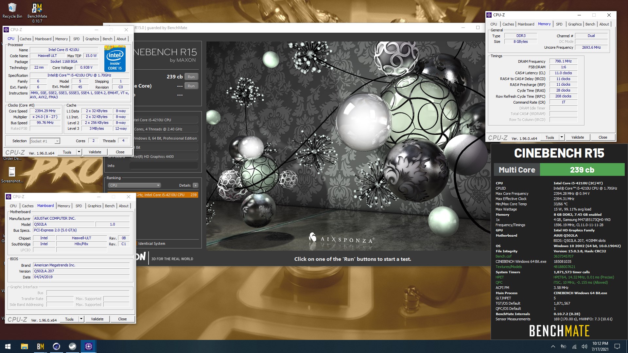
Task: Open File Explorer from the taskbar
Action: tap(24, 346)
